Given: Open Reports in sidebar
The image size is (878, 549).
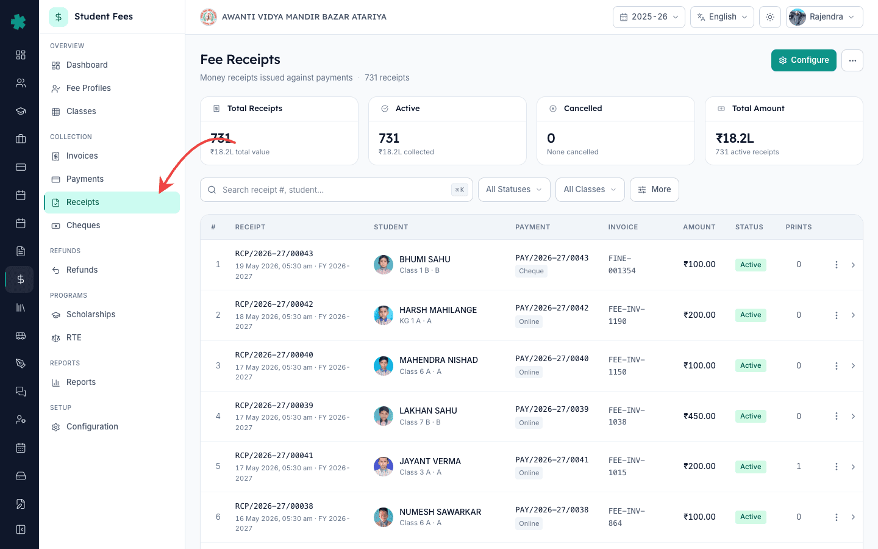Looking at the screenshot, I should (112, 382).
